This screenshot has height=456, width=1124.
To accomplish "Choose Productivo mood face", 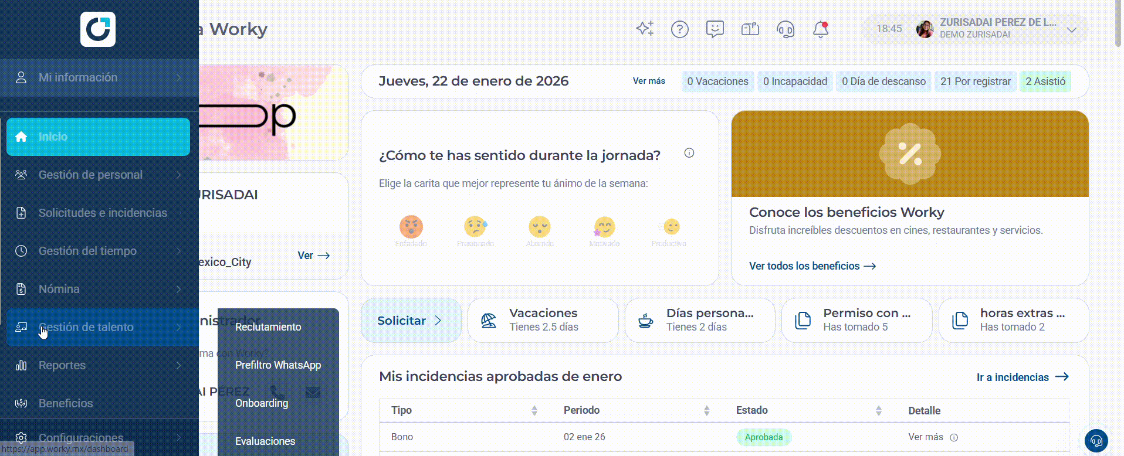I will point(669,227).
